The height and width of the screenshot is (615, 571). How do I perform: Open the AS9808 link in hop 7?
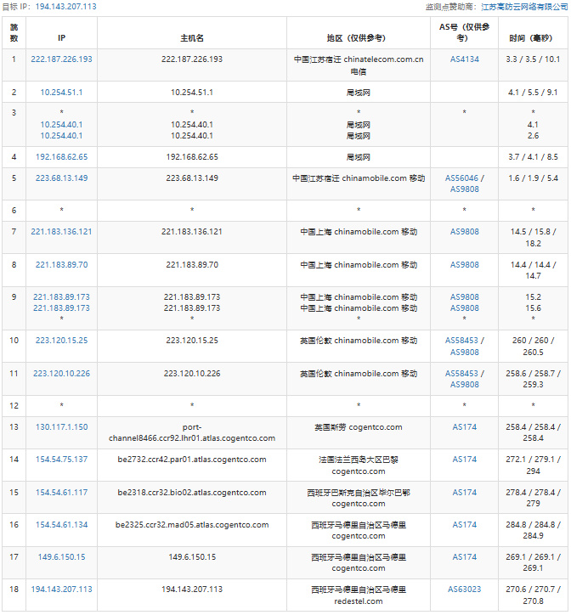[465, 232]
